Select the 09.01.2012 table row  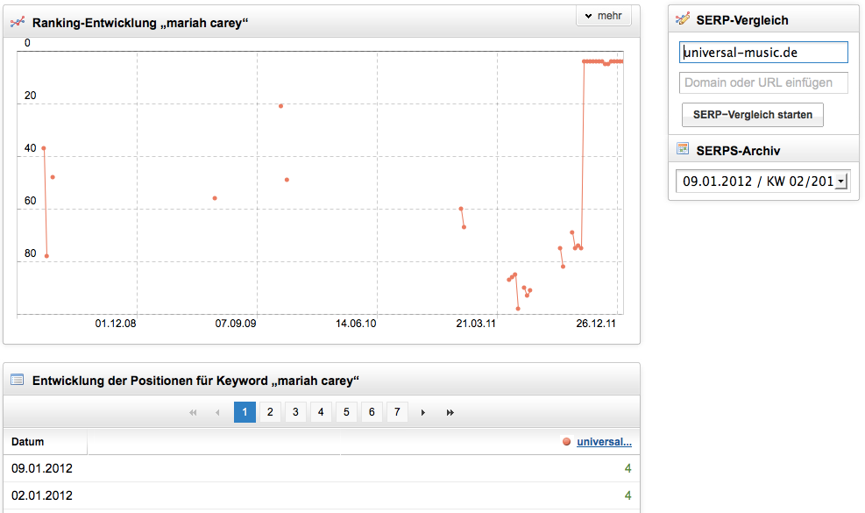tap(321, 468)
